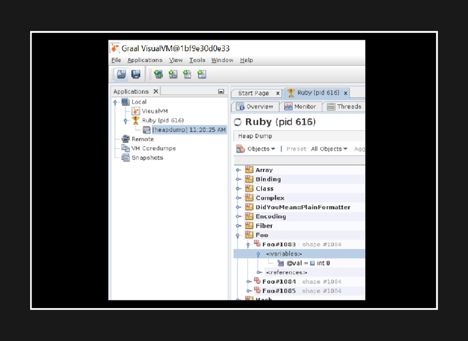The image size is (468, 341).
Task: Click the Load snapshot toolbar icon
Action: 122,74
